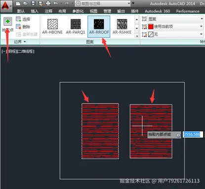Expand the 边界 panel flyout

pos(20,42)
